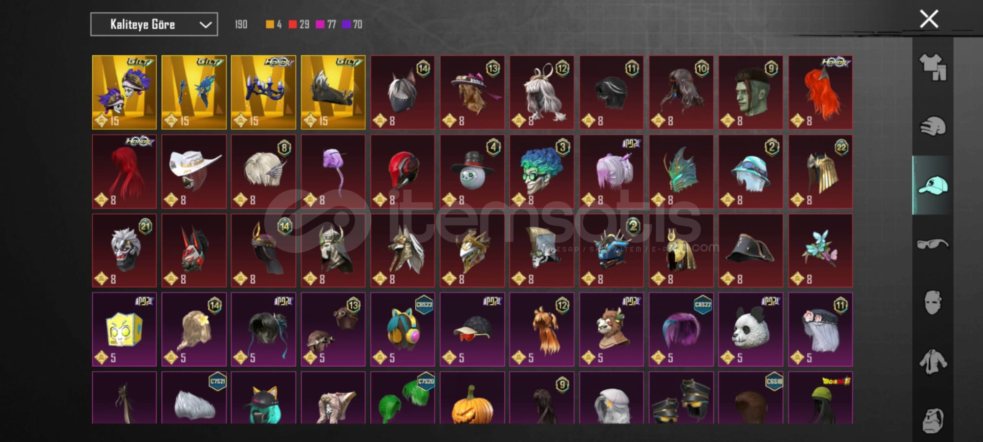Filter by the pink quality swatch showing 77

pyautogui.click(x=326, y=24)
